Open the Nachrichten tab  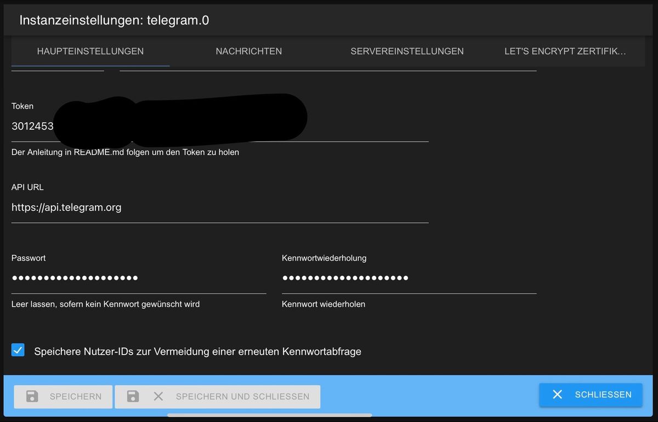[249, 51]
